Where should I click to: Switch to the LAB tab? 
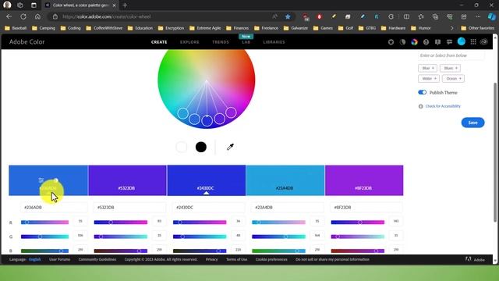pos(246,42)
